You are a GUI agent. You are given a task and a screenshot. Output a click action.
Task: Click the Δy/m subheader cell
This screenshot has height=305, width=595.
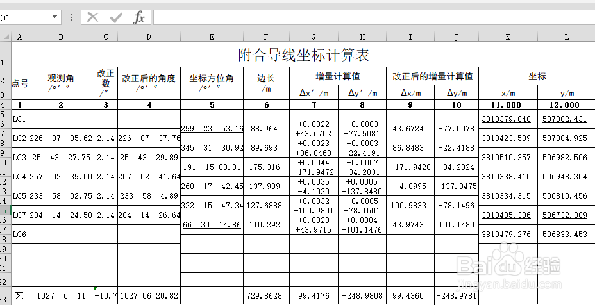pos(457,92)
